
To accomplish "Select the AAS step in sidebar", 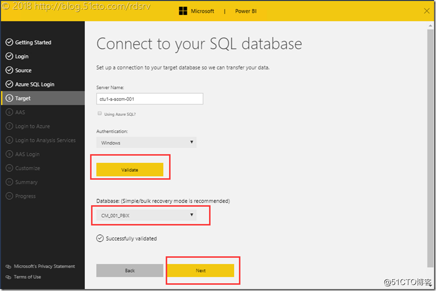I will coord(42,112).
